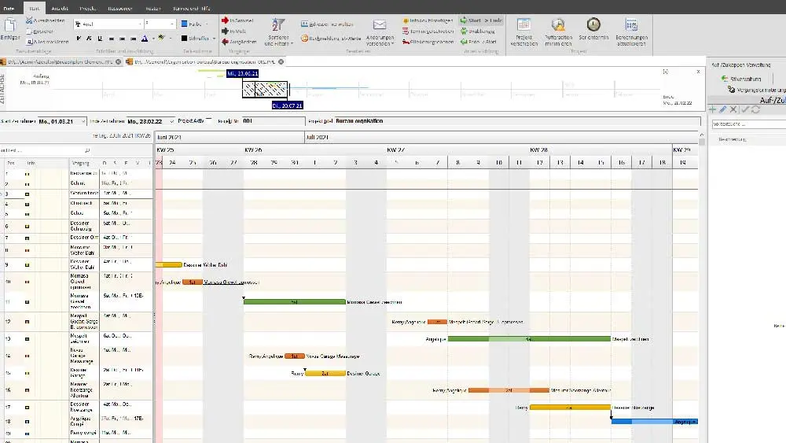786x443 pixels.
Task: Click the Start > Ende button
Action: click(x=482, y=20)
